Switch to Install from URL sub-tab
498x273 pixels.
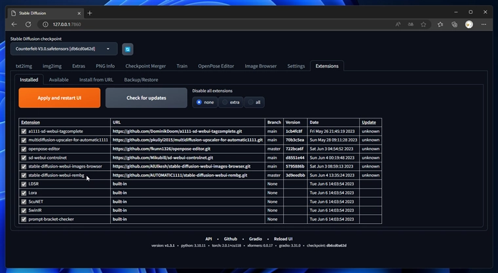pyautogui.click(x=96, y=80)
